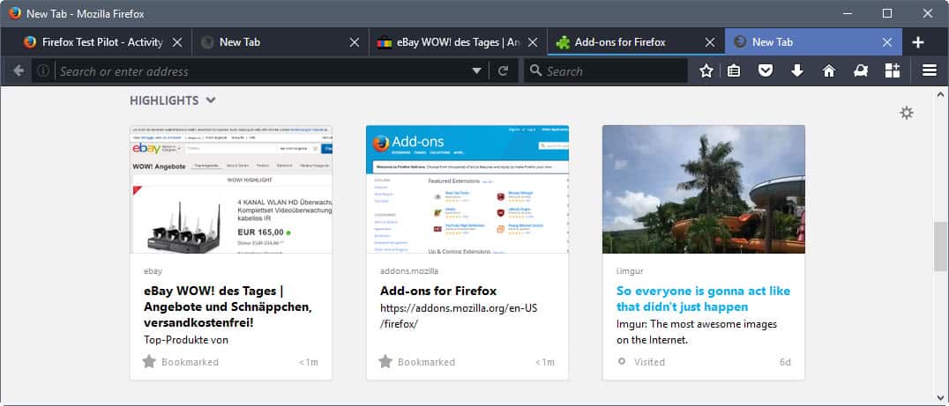Image resolution: width=949 pixels, height=406 pixels.
Task: Close the eBay WOW! des Tages tab
Action: (x=533, y=42)
